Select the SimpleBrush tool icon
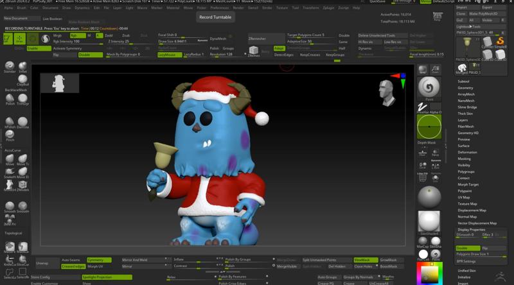The image size is (514, 285). click(500, 42)
